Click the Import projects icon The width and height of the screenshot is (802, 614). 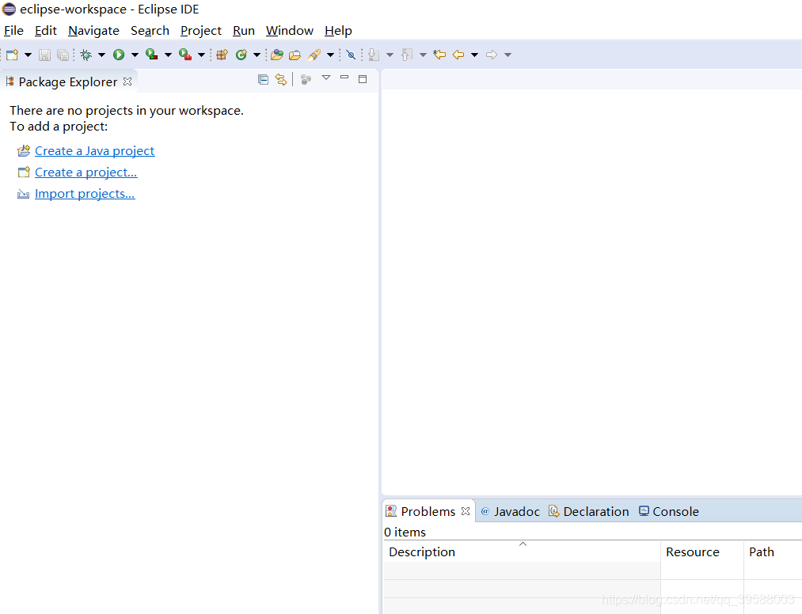coord(24,194)
